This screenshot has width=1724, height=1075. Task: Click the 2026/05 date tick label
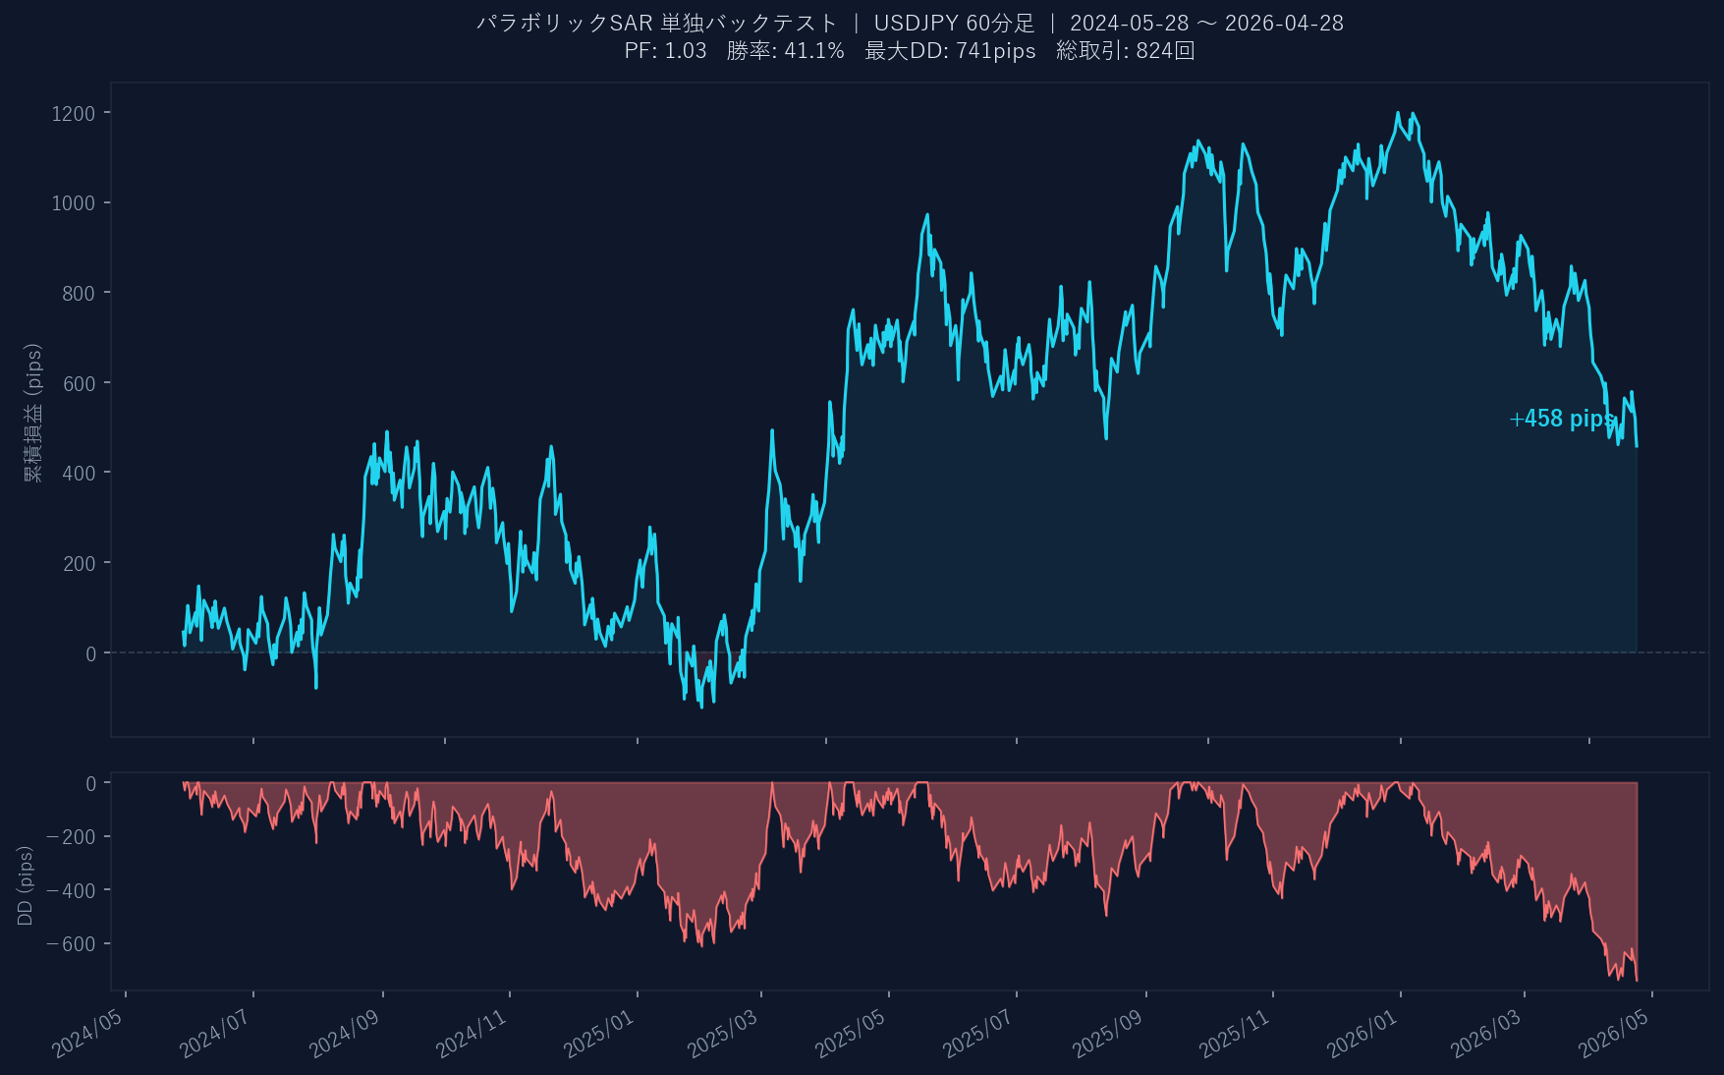pyautogui.click(x=1614, y=1034)
